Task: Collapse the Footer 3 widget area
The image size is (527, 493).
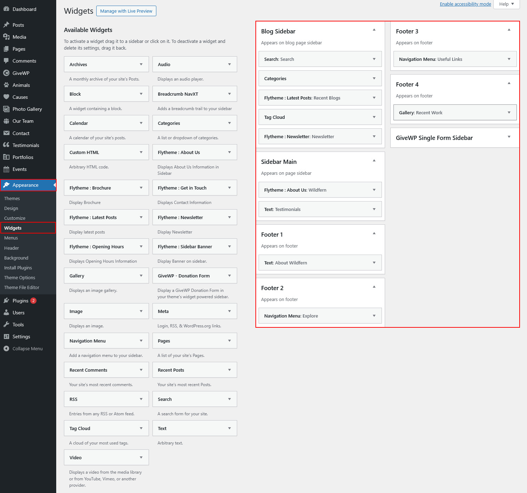Action: pyautogui.click(x=509, y=30)
